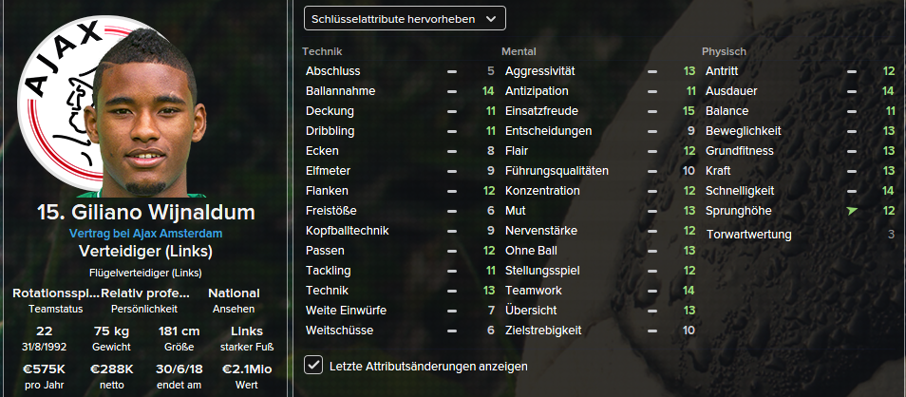Screen dimensions: 906x397
Task: Click the change indicator dash next to Einsatzfreude
Action: [652, 111]
